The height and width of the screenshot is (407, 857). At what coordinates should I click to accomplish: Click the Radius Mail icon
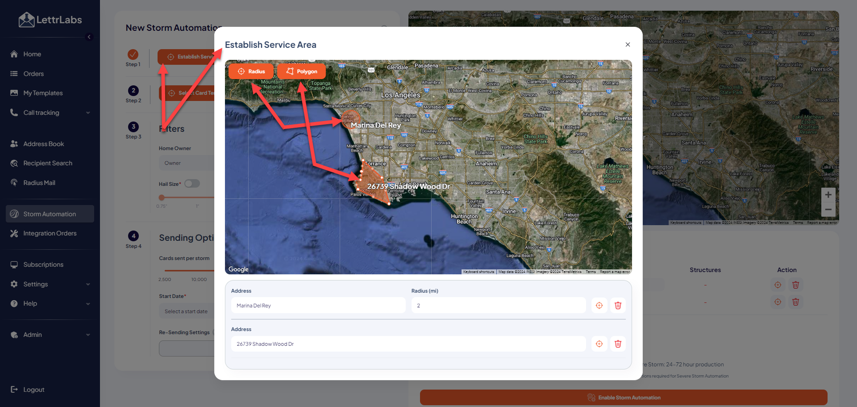click(14, 183)
